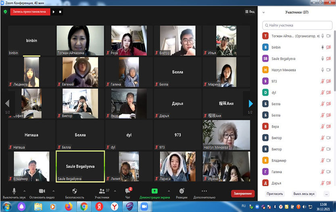Open the Reactions emoji icon (Реакции)

coord(182,191)
